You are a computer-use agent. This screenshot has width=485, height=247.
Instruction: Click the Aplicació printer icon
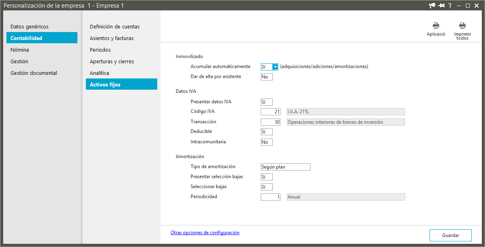(x=436, y=26)
